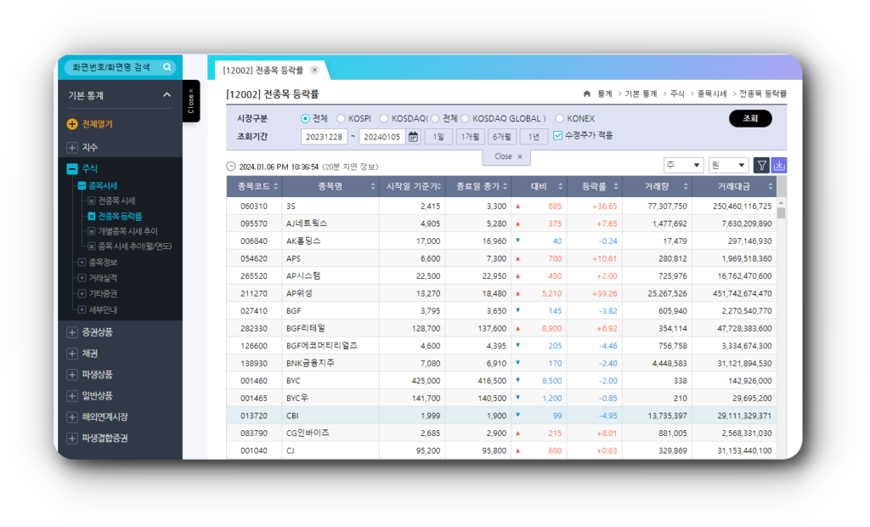Set period with the 6개월 button
870x527 pixels.
(x=502, y=137)
